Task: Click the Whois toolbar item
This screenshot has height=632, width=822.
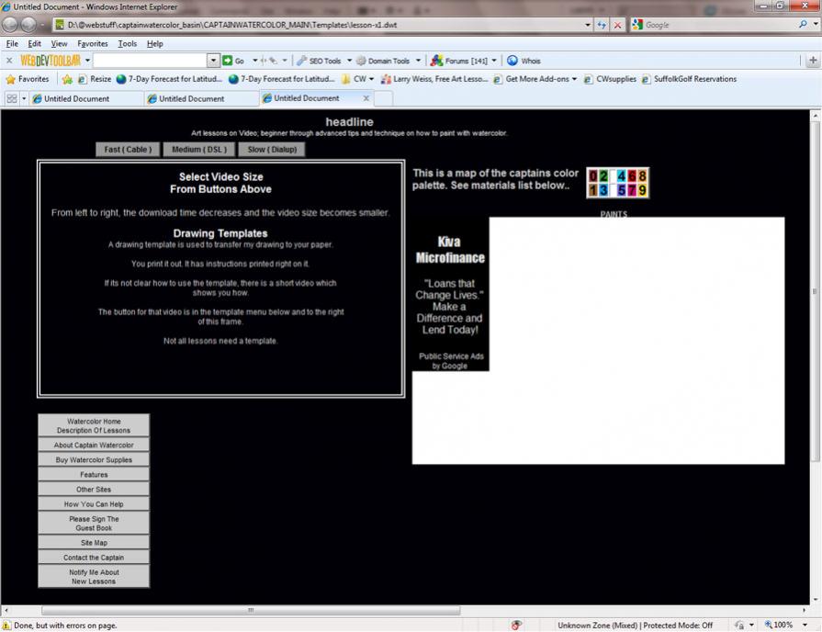Action: 524,61
